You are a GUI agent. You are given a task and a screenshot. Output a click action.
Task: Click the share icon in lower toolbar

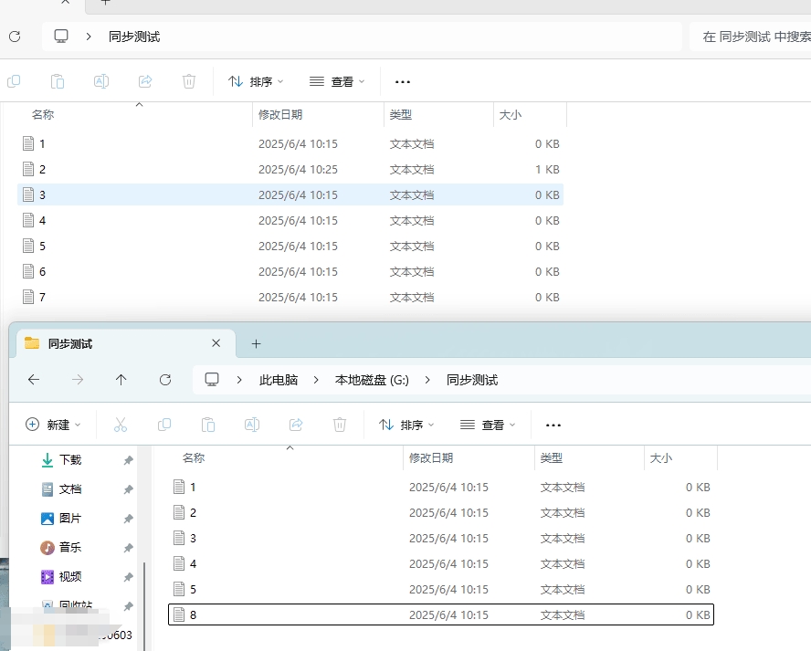click(296, 425)
